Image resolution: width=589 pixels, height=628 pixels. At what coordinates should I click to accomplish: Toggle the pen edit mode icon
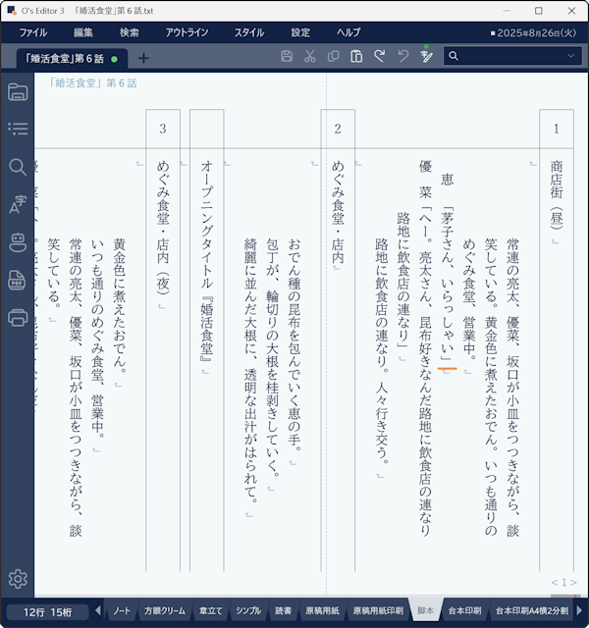425,57
